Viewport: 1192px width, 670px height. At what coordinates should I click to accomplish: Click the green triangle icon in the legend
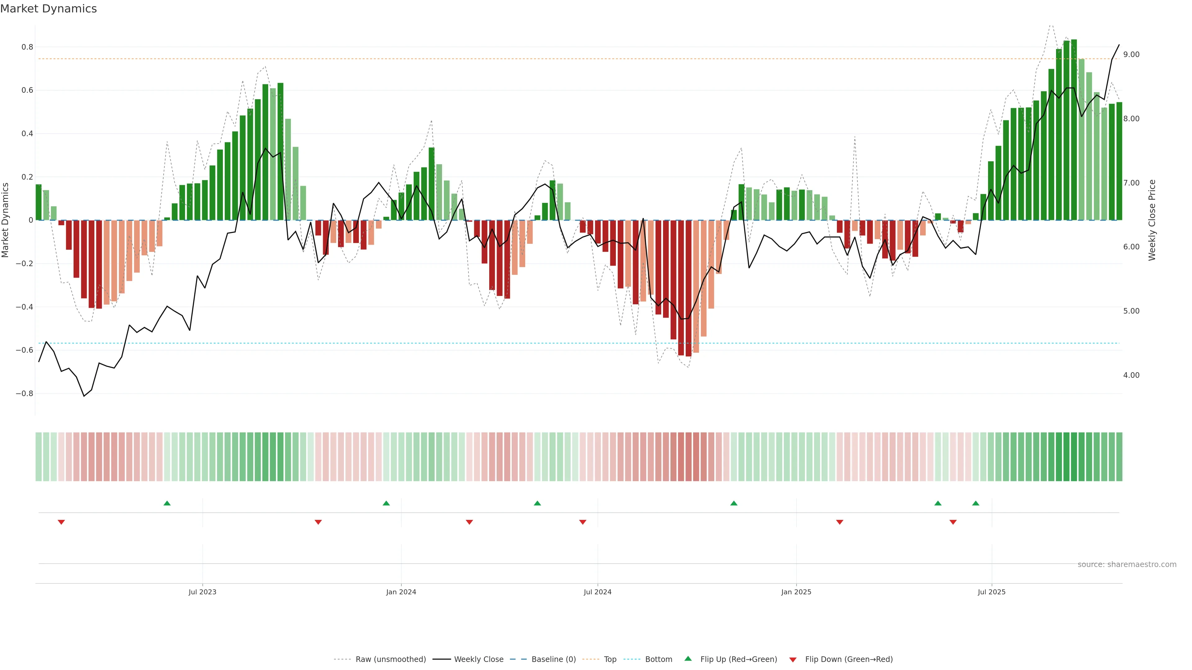(x=688, y=659)
